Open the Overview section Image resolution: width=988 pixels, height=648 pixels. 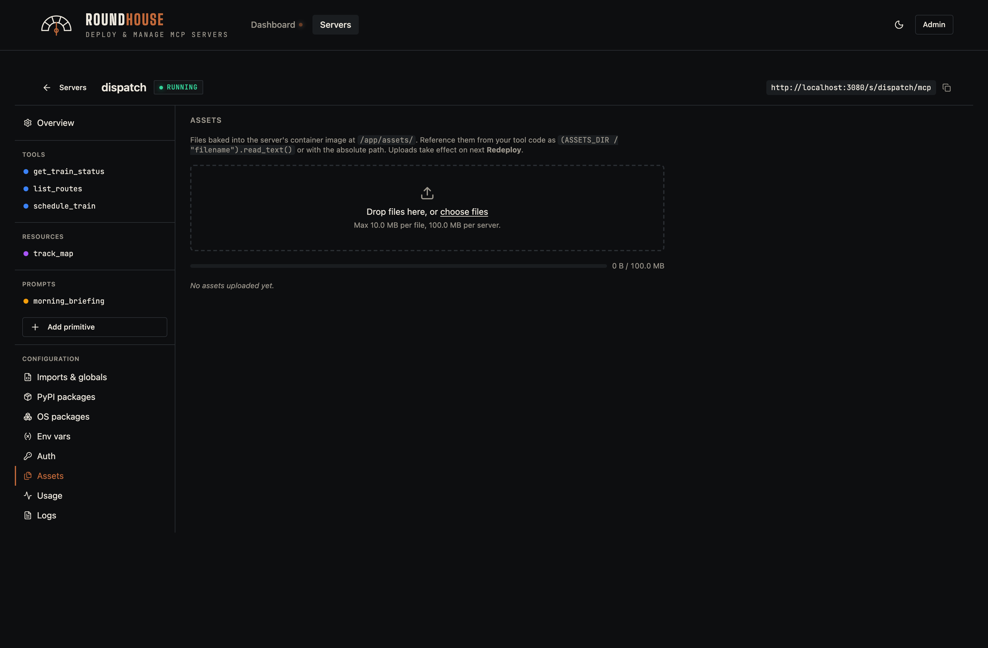[95, 123]
